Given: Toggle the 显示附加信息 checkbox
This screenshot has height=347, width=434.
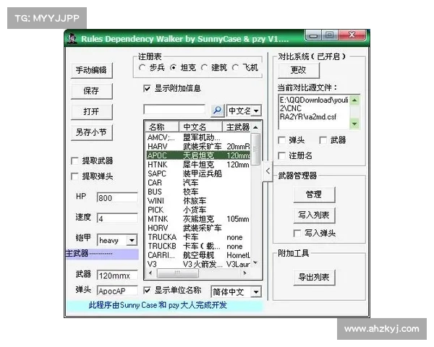Looking at the screenshot, I should click(x=148, y=88).
